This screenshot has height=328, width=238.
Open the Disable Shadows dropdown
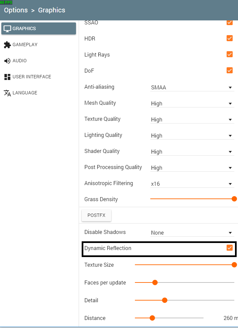click(192, 233)
